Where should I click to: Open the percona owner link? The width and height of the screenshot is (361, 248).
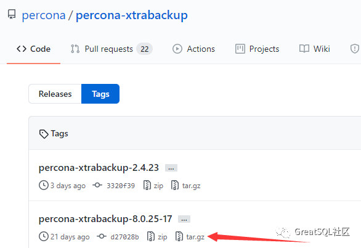[44, 15]
